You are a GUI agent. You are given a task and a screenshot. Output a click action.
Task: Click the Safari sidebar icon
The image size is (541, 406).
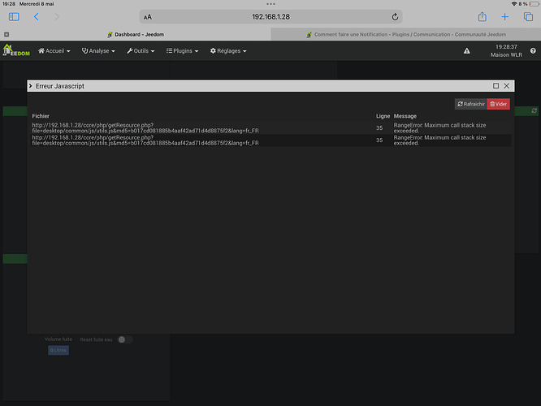pyautogui.click(x=14, y=16)
